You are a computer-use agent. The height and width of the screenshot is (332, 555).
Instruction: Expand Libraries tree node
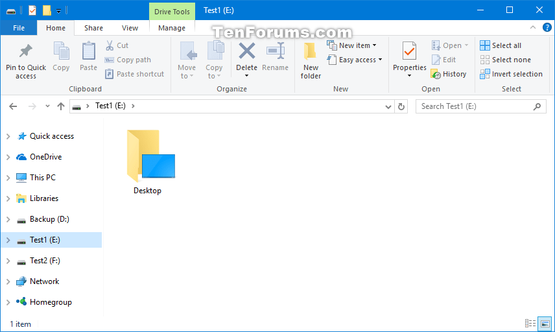coord(8,198)
